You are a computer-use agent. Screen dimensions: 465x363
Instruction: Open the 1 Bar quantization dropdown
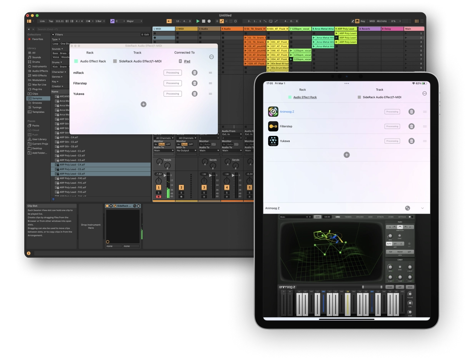pos(100,21)
